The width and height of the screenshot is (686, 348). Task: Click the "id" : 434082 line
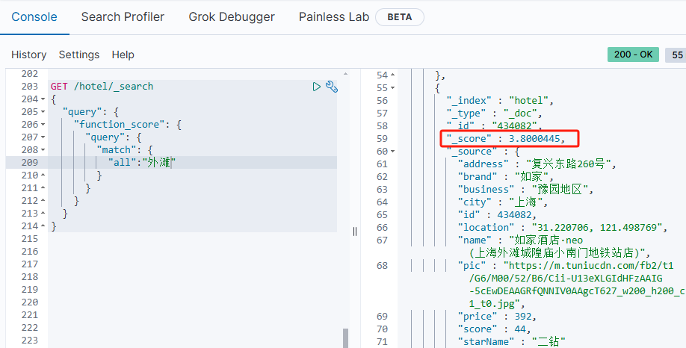pos(497,214)
